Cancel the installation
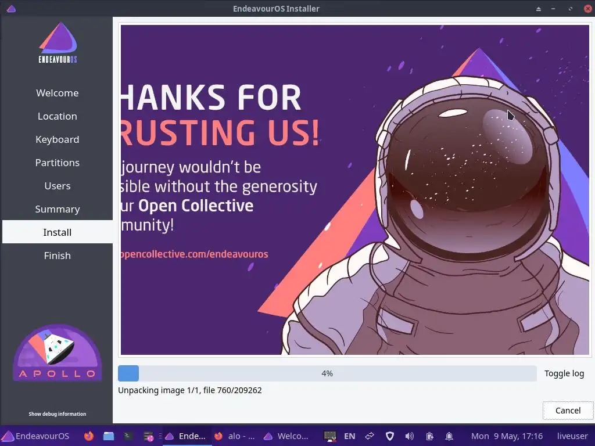Image resolution: width=595 pixels, height=446 pixels. click(568, 411)
